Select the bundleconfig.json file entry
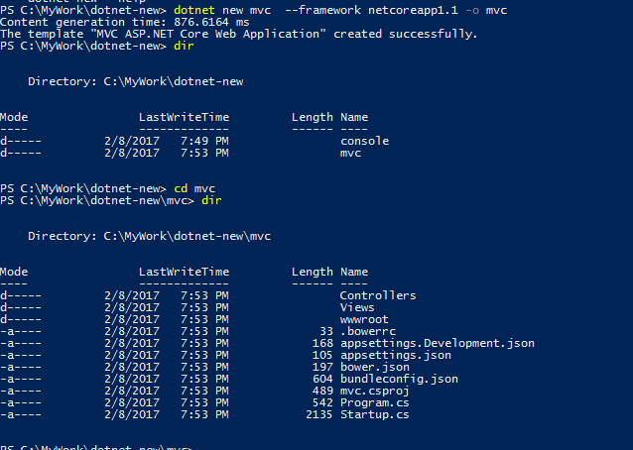Screen dimensions: 633x450 click(399, 379)
